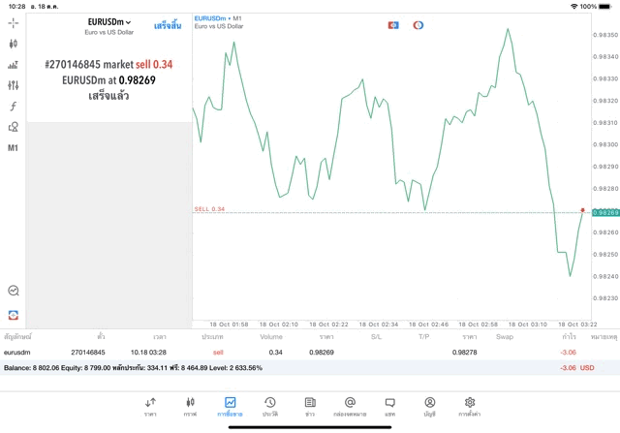The image size is (620, 433).
Task: Click the 0.98350 price axis label
Action: tap(605, 35)
